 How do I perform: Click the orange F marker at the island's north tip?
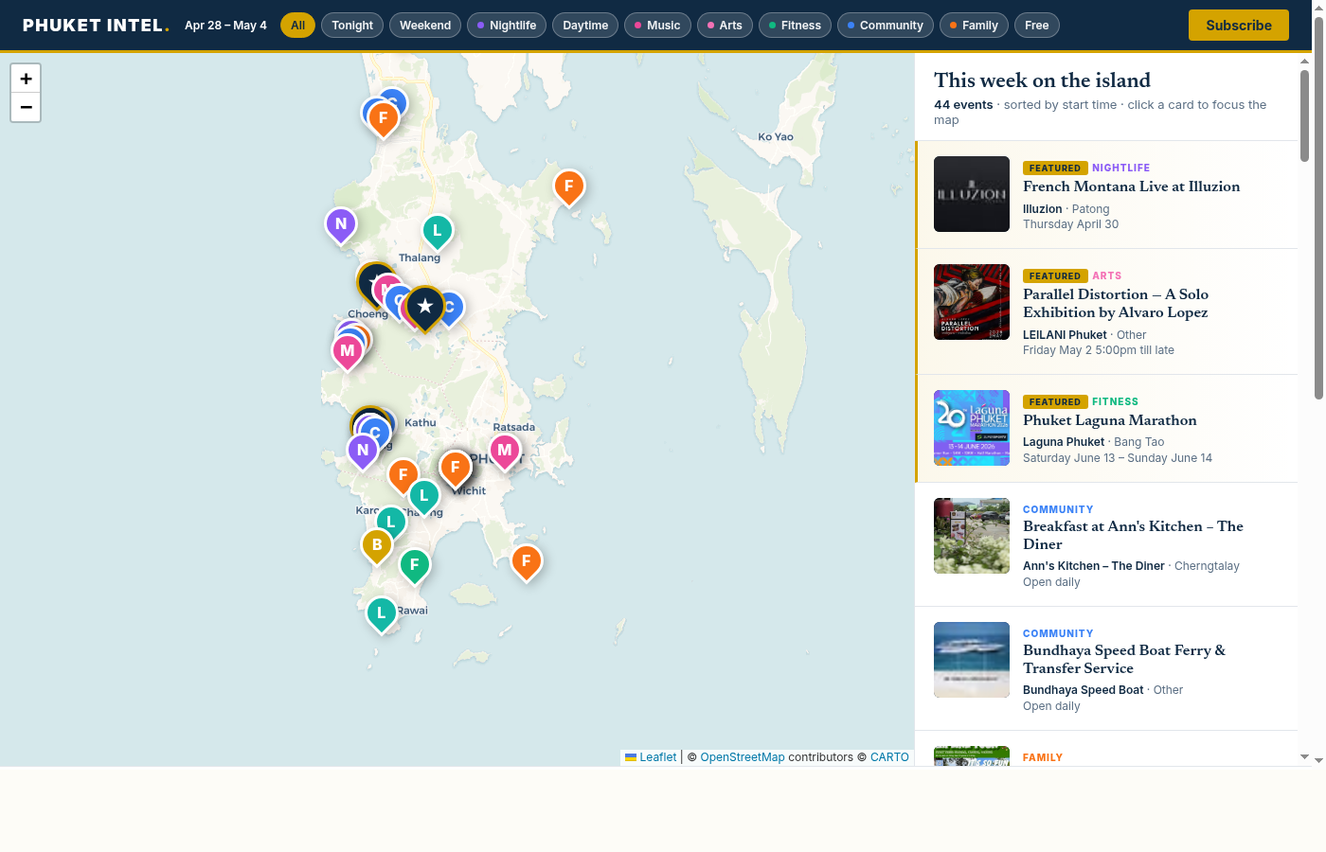click(383, 118)
